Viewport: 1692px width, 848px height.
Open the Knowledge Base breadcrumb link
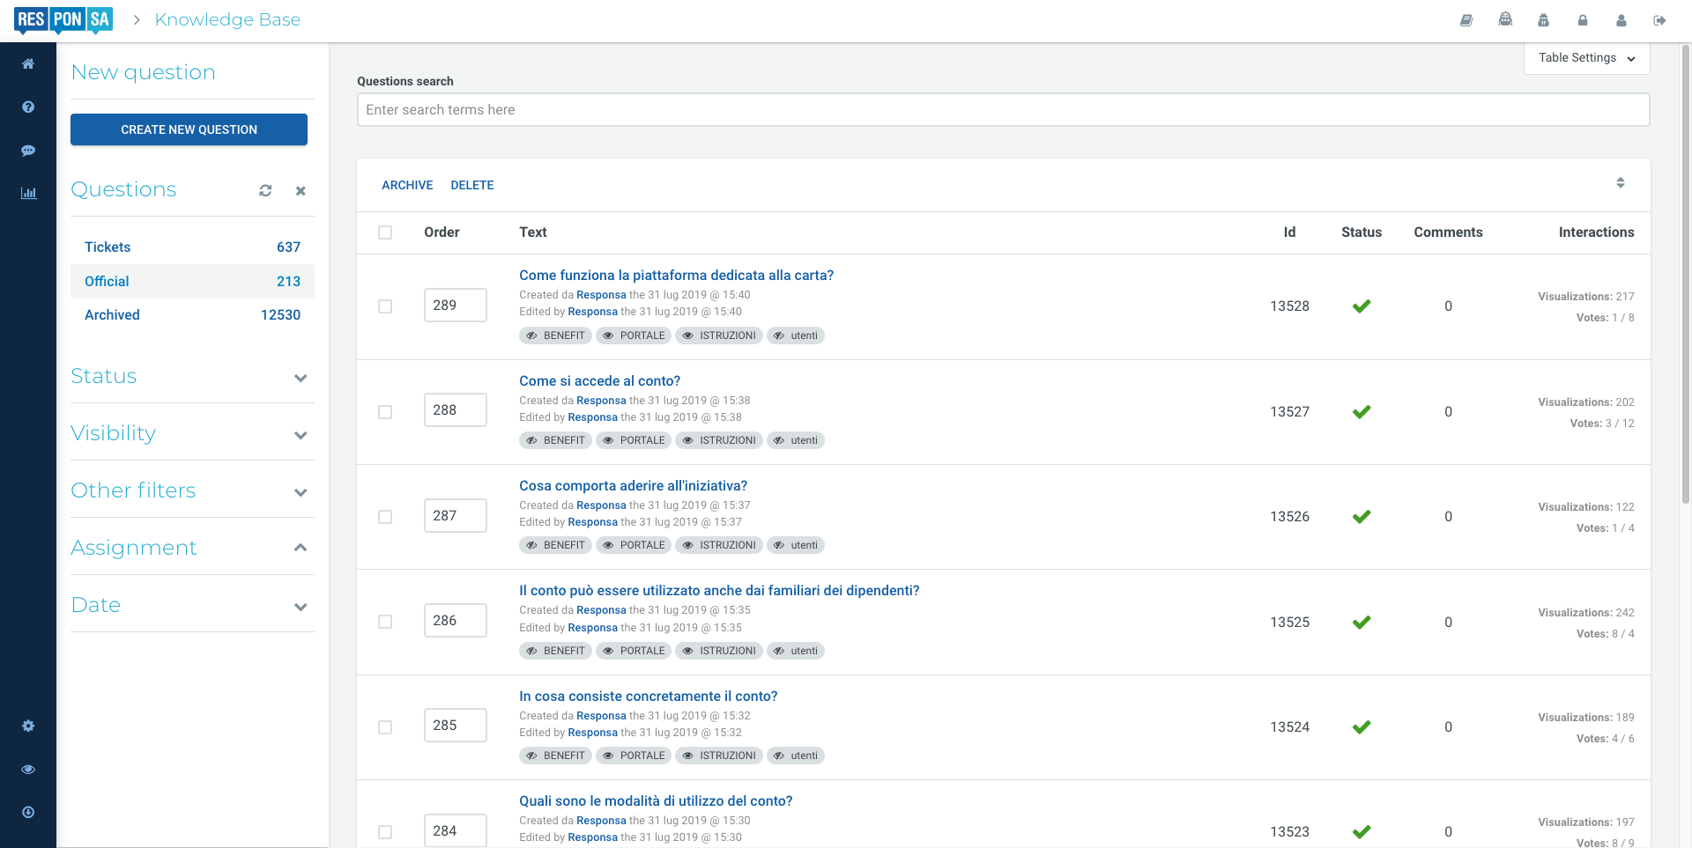pos(227,19)
